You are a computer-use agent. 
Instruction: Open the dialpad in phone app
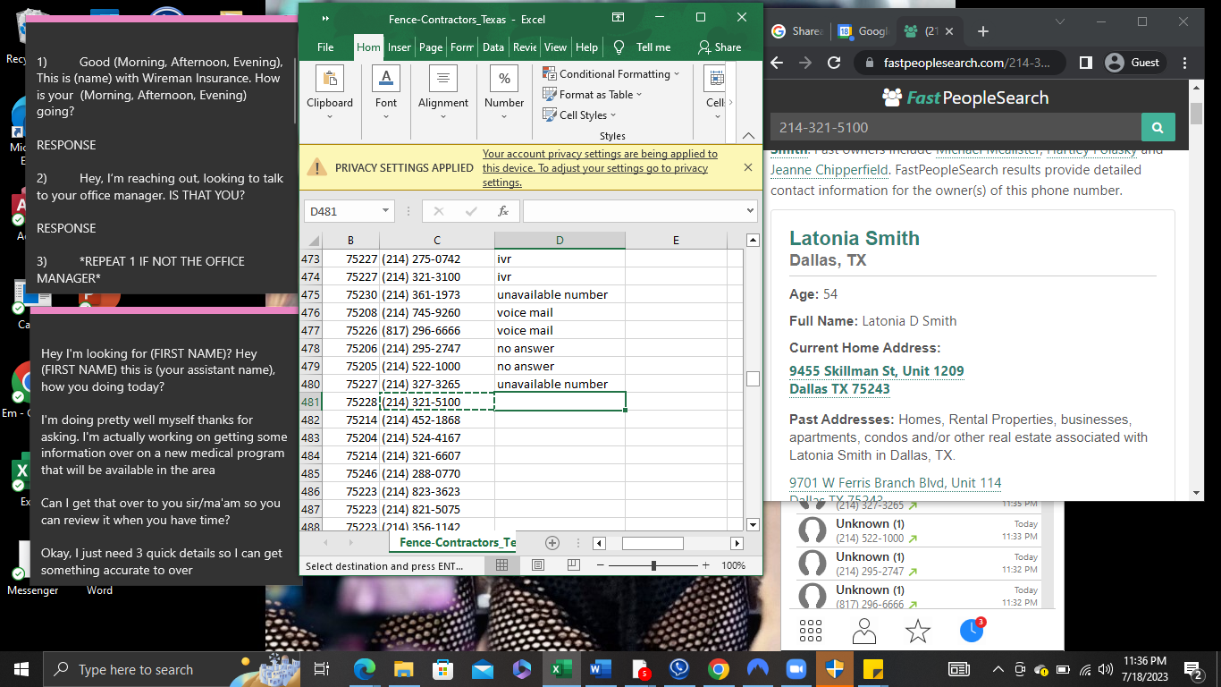pos(810,631)
